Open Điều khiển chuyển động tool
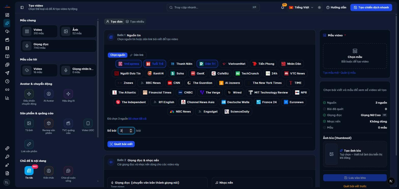This screenshot has height=189, width=399. (x=29, y=97)
